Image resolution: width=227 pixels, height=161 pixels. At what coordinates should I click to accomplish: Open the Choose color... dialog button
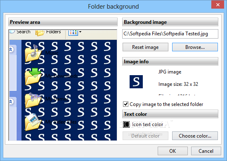[x=195, y=136]
